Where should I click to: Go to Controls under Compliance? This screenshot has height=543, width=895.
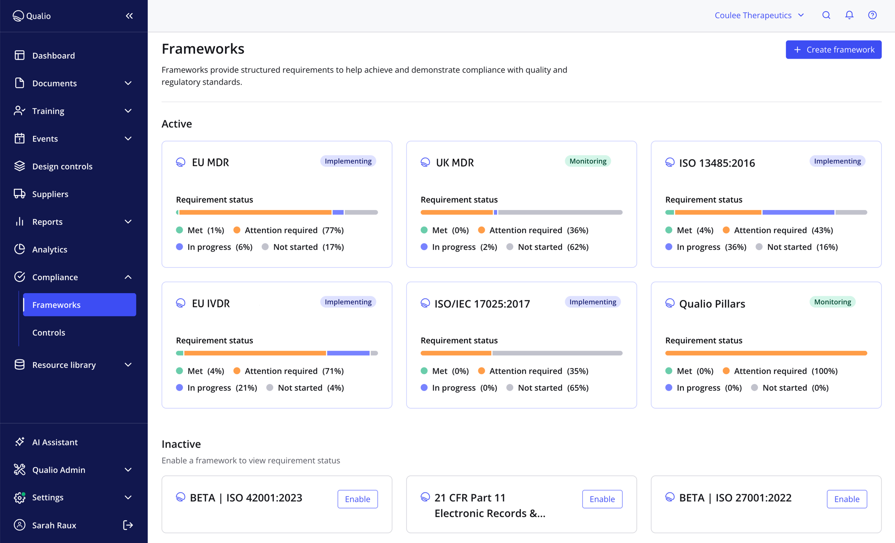[49, 333]
